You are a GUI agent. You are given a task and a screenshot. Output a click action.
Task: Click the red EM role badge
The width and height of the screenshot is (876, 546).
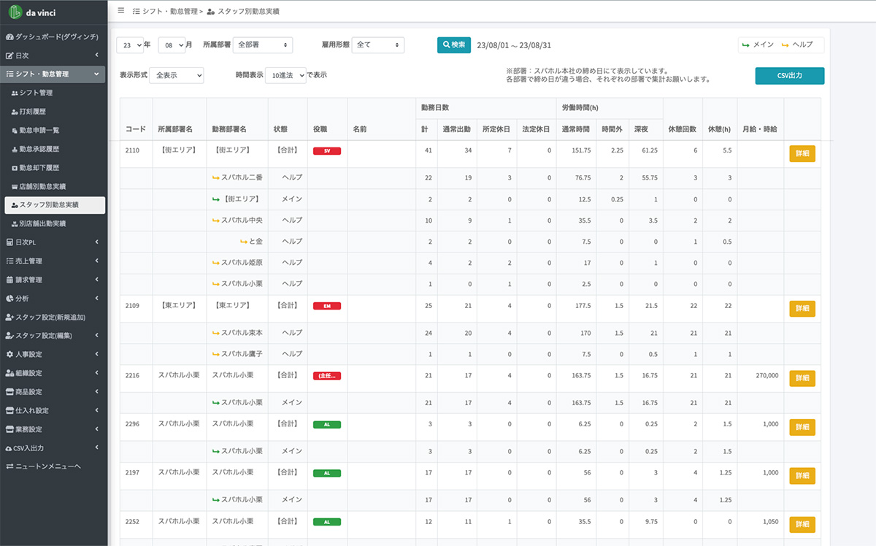pyautogui.click(x=327, y=306)
